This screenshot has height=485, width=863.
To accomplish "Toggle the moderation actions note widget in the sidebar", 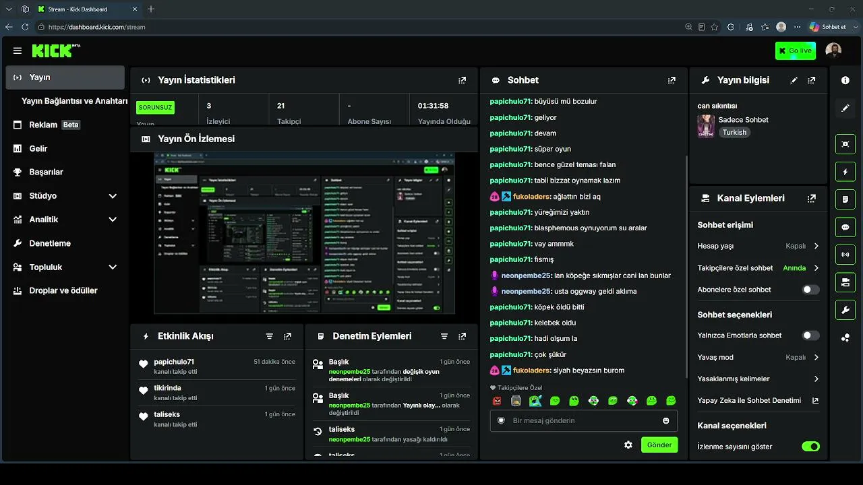I will point(845,199).
